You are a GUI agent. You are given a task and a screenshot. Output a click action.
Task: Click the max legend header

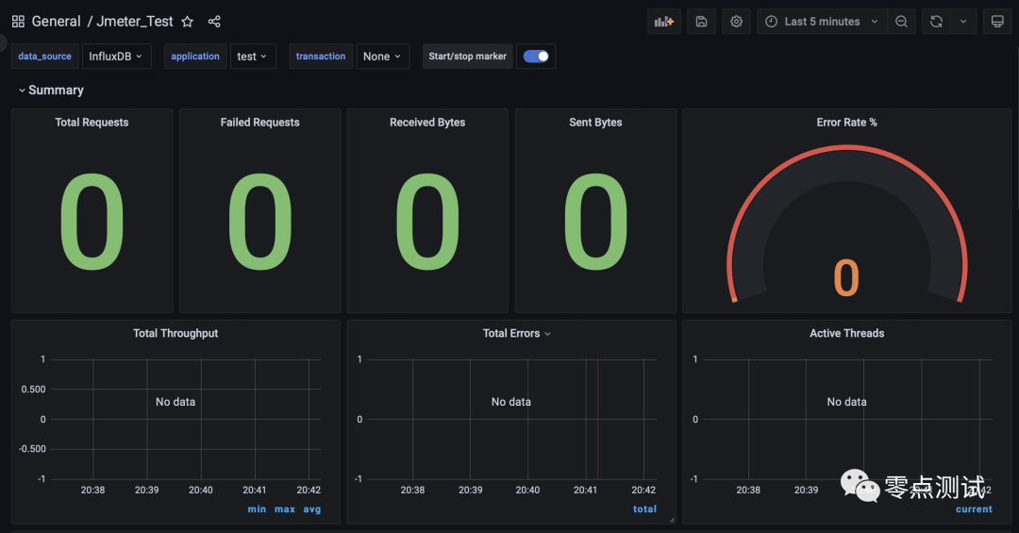click(285, 509)
